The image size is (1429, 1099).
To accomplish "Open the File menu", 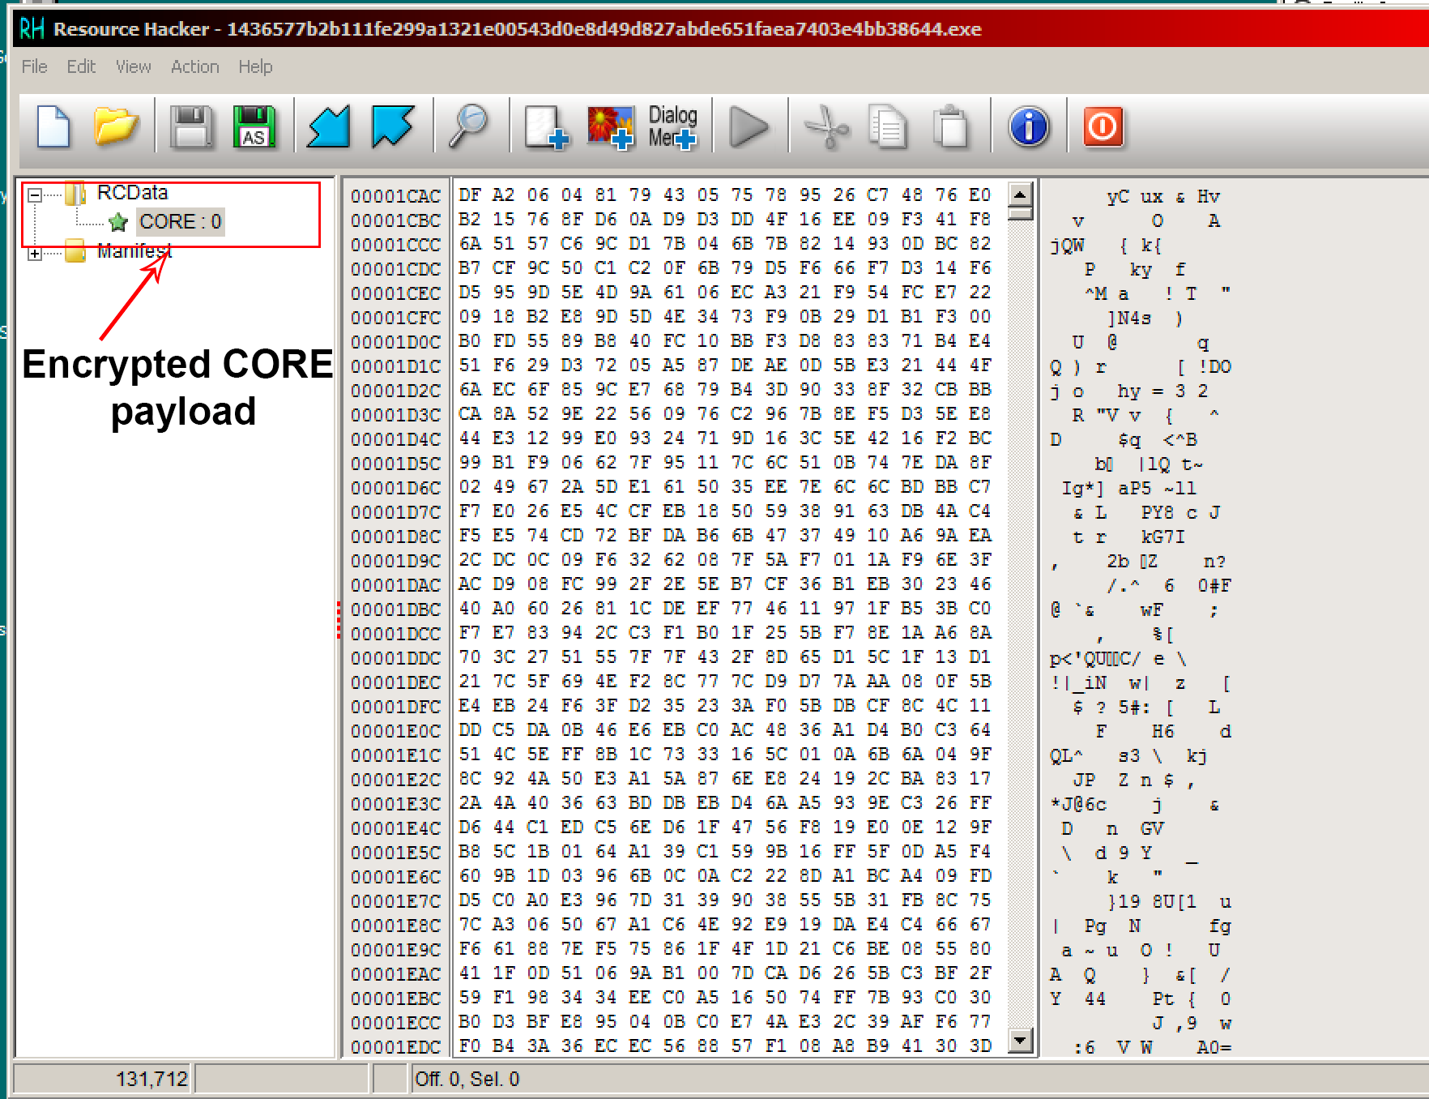I will coord(34,66).
